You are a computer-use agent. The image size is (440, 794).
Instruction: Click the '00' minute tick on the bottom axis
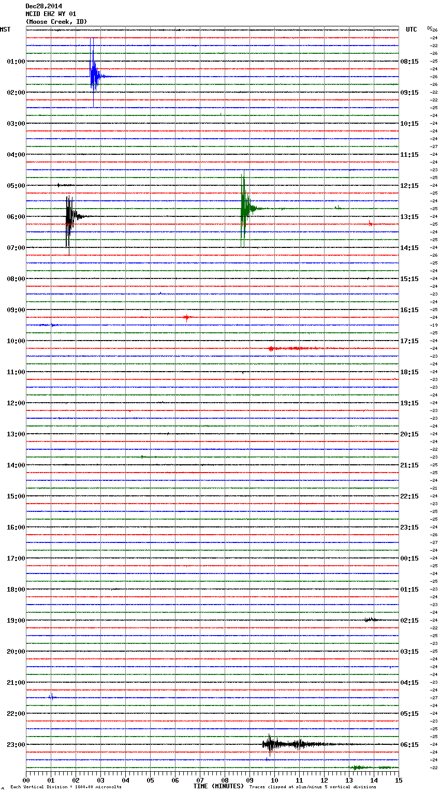[26, 780]
